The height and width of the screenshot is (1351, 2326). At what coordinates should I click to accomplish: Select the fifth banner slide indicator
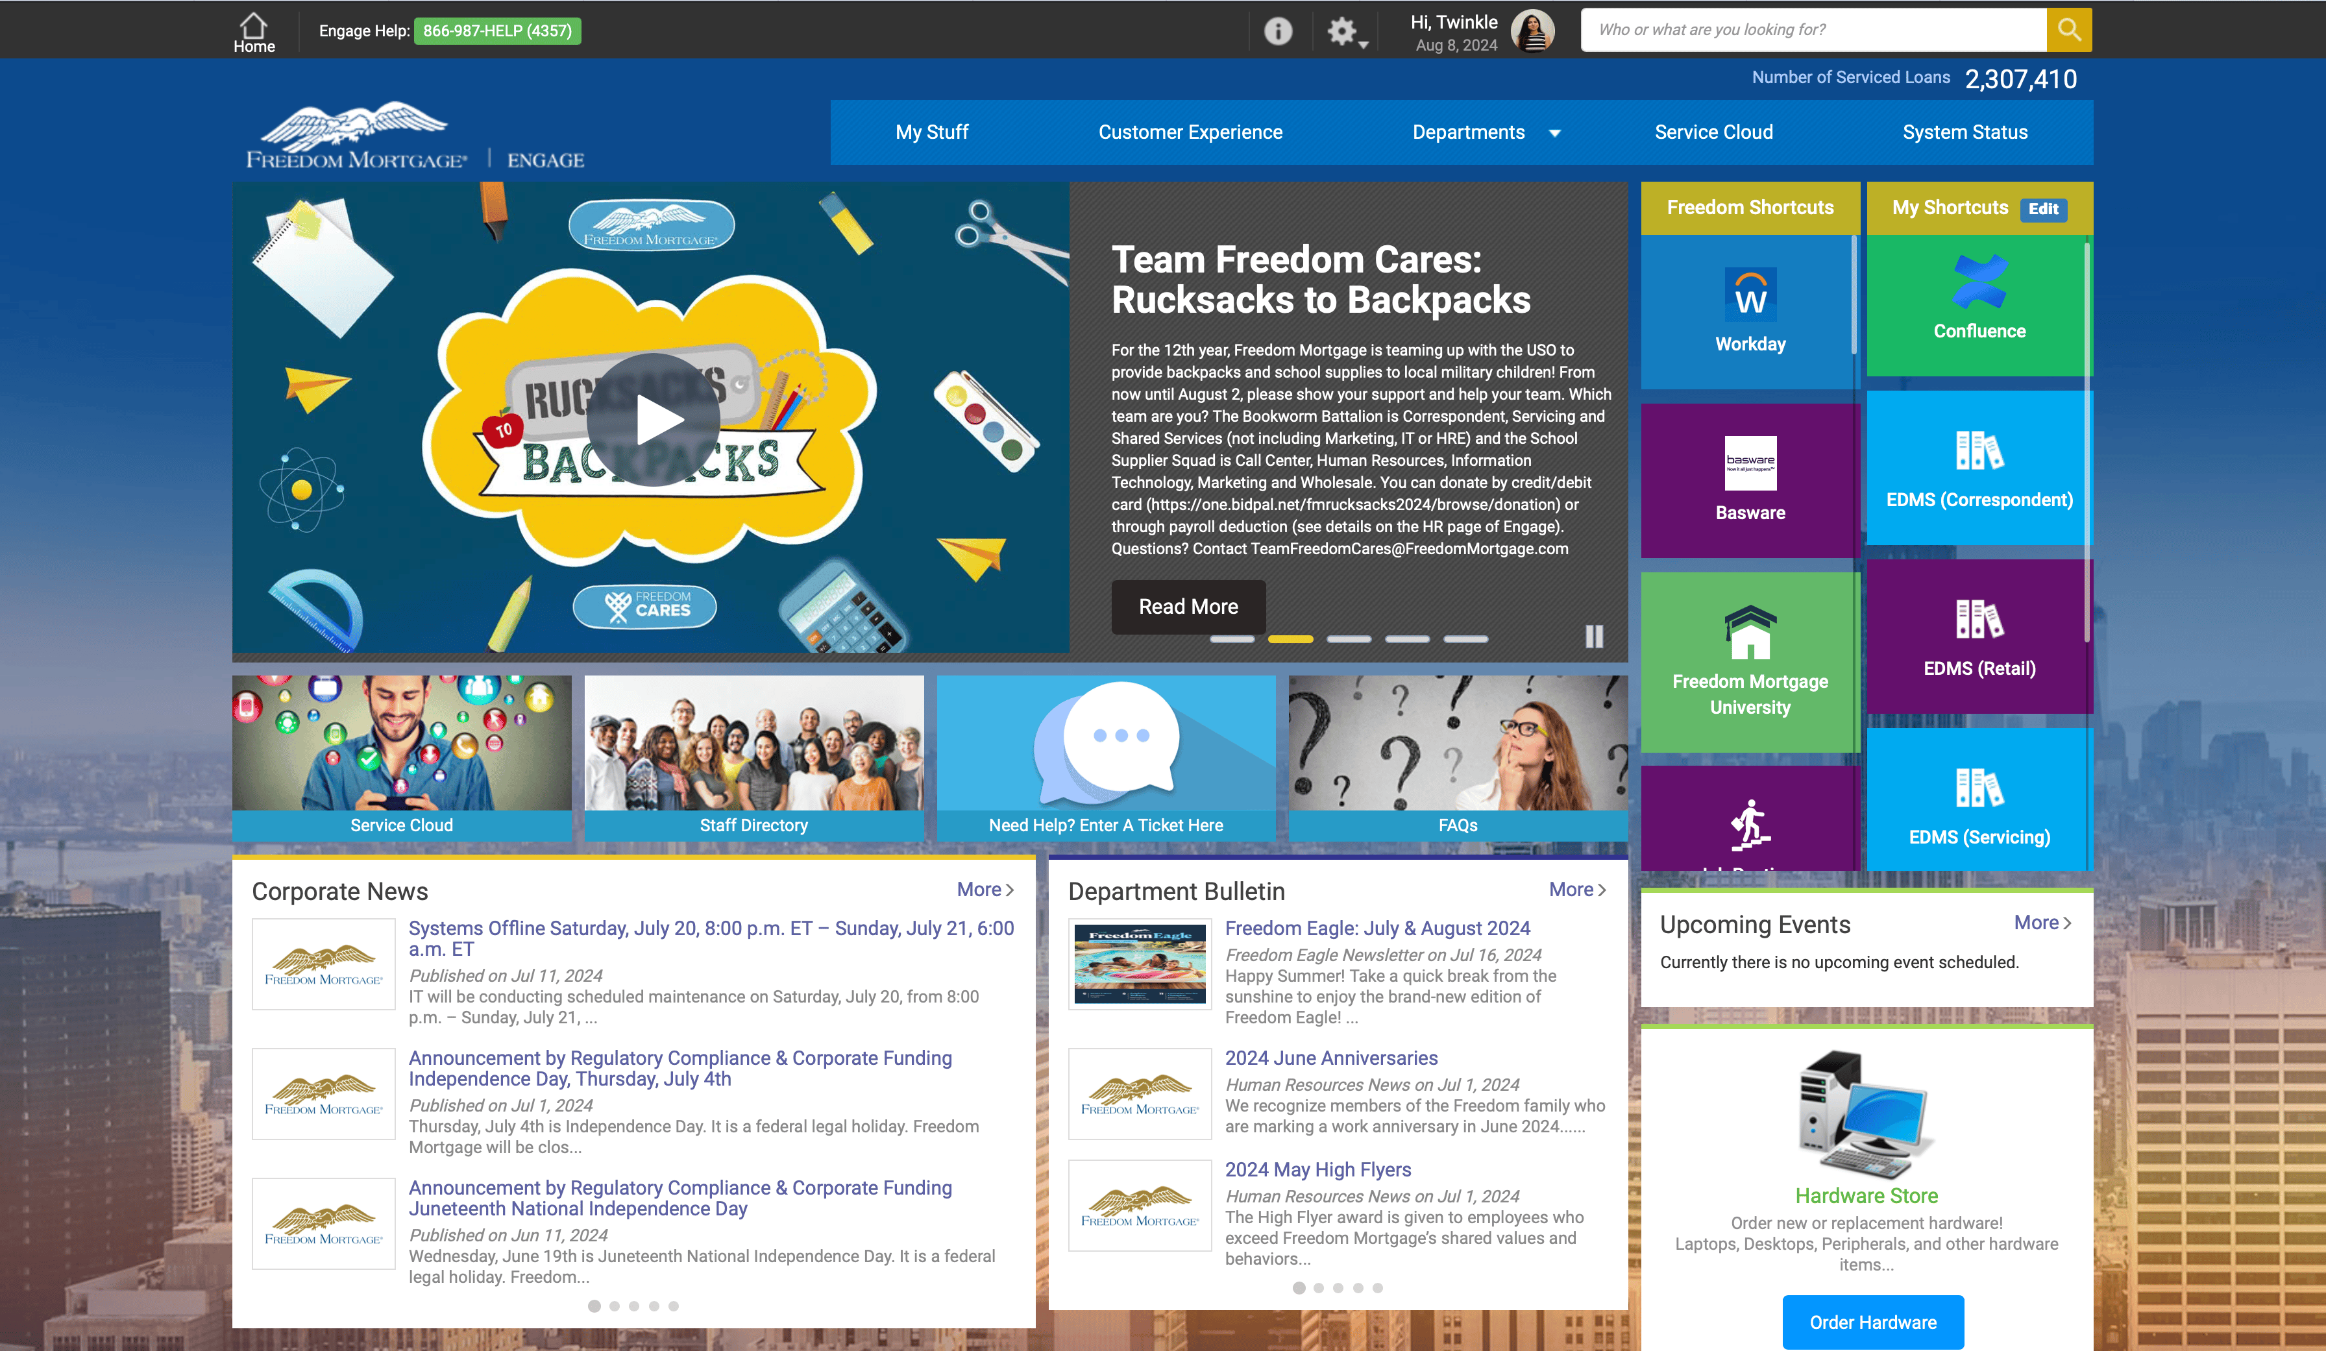pyautogui.click(x=1465, y=639)
